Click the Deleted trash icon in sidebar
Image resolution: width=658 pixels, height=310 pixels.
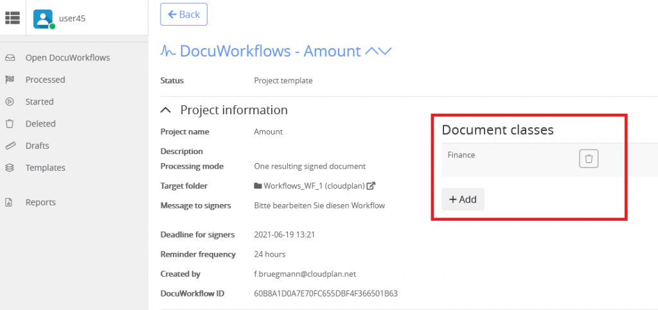10,124
